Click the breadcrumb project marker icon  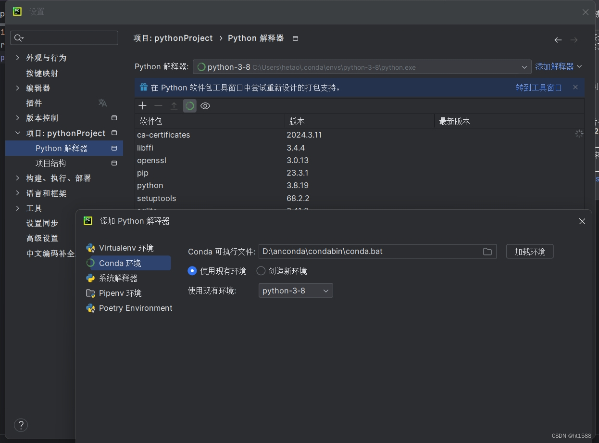tap(296, 38)
